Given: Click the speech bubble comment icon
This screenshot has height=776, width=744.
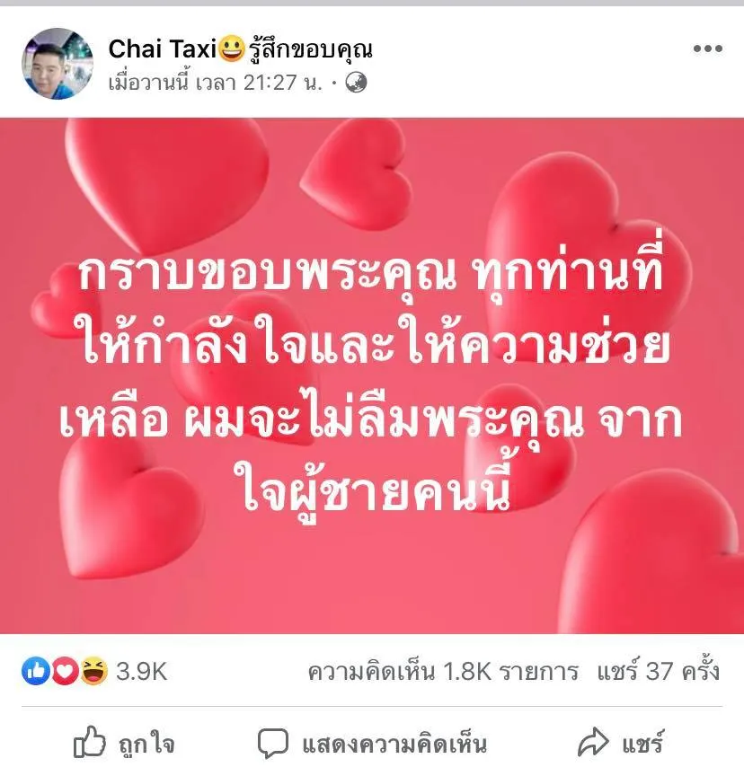Looking at the screenshot, I should (273, 743).
